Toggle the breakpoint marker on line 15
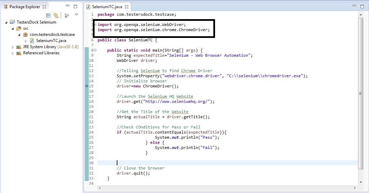Image resolution: width=369 pixels, height=193 pixels. (87, 86)
